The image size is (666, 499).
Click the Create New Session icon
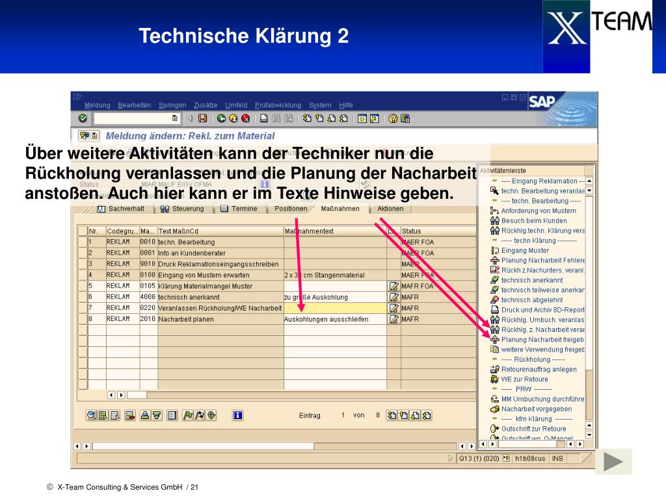click(362, 118)
